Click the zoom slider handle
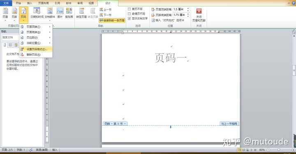This screenshot has width=296, height=154. [x=279, y=150]
